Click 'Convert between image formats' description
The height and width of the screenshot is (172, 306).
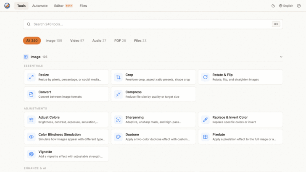(60, 96)
